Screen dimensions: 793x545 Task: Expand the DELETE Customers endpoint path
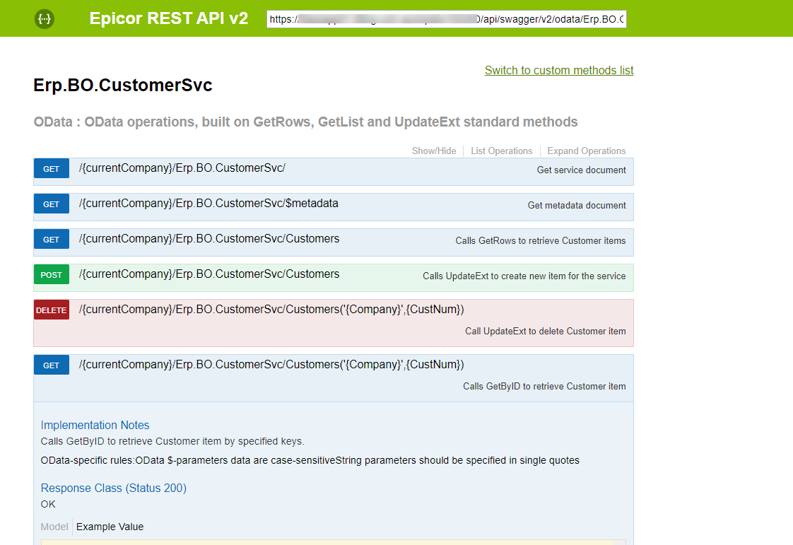[x=271, y=309]
